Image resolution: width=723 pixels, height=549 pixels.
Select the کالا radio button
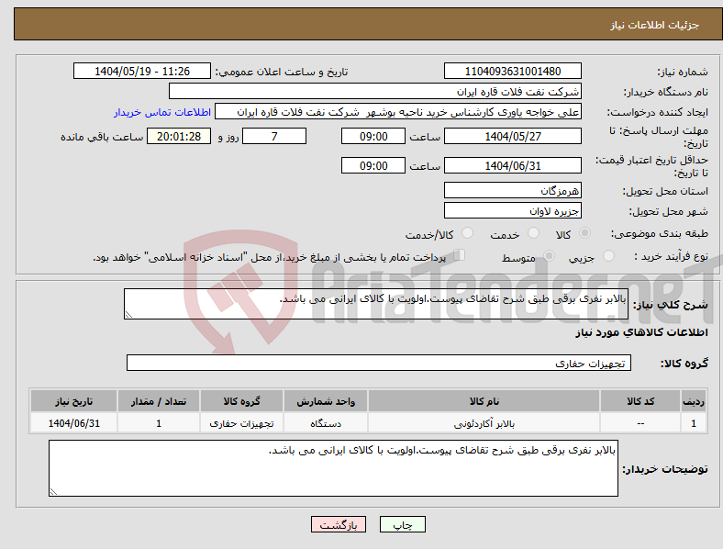pyautogui.click(x=584, y=233)
